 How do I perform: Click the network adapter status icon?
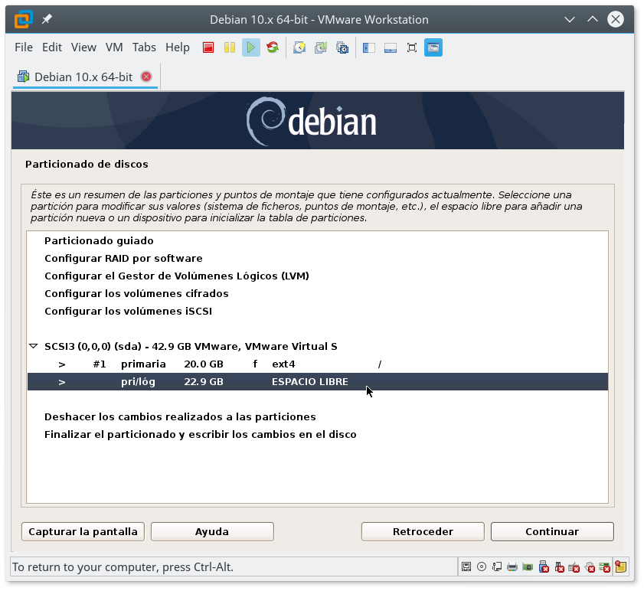point(497,567)
